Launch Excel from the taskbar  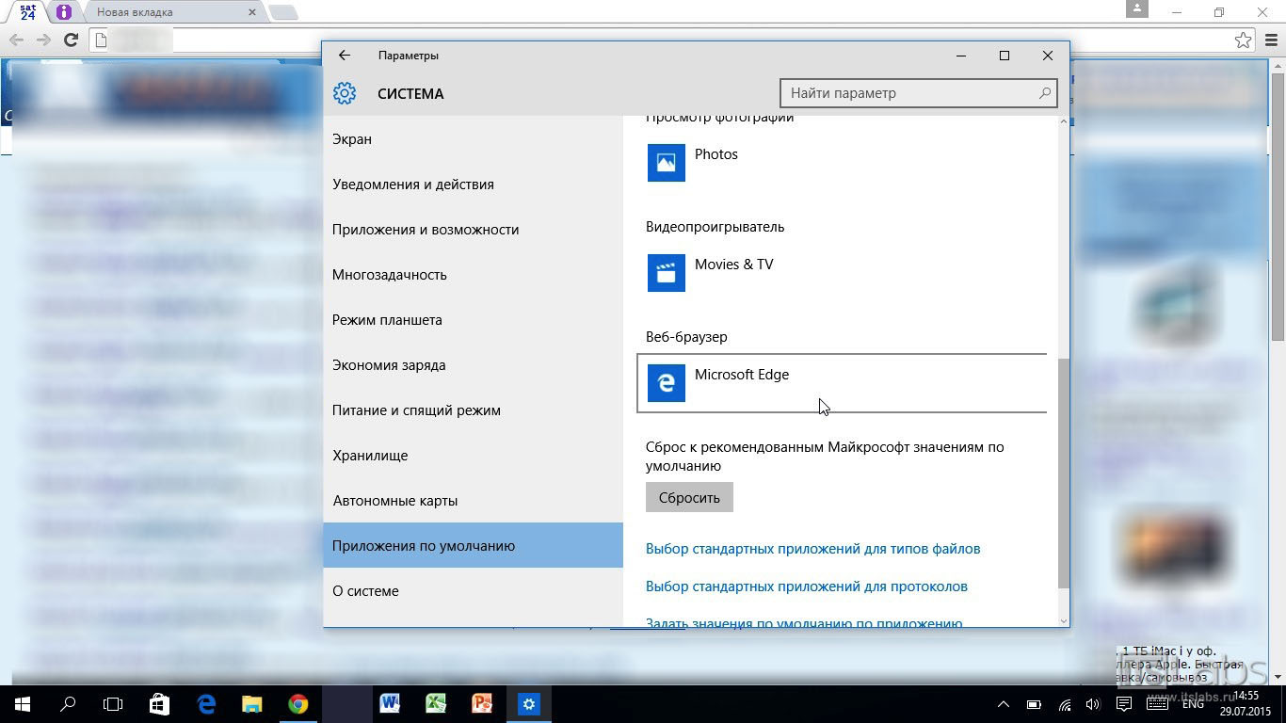tap(436, 704)
